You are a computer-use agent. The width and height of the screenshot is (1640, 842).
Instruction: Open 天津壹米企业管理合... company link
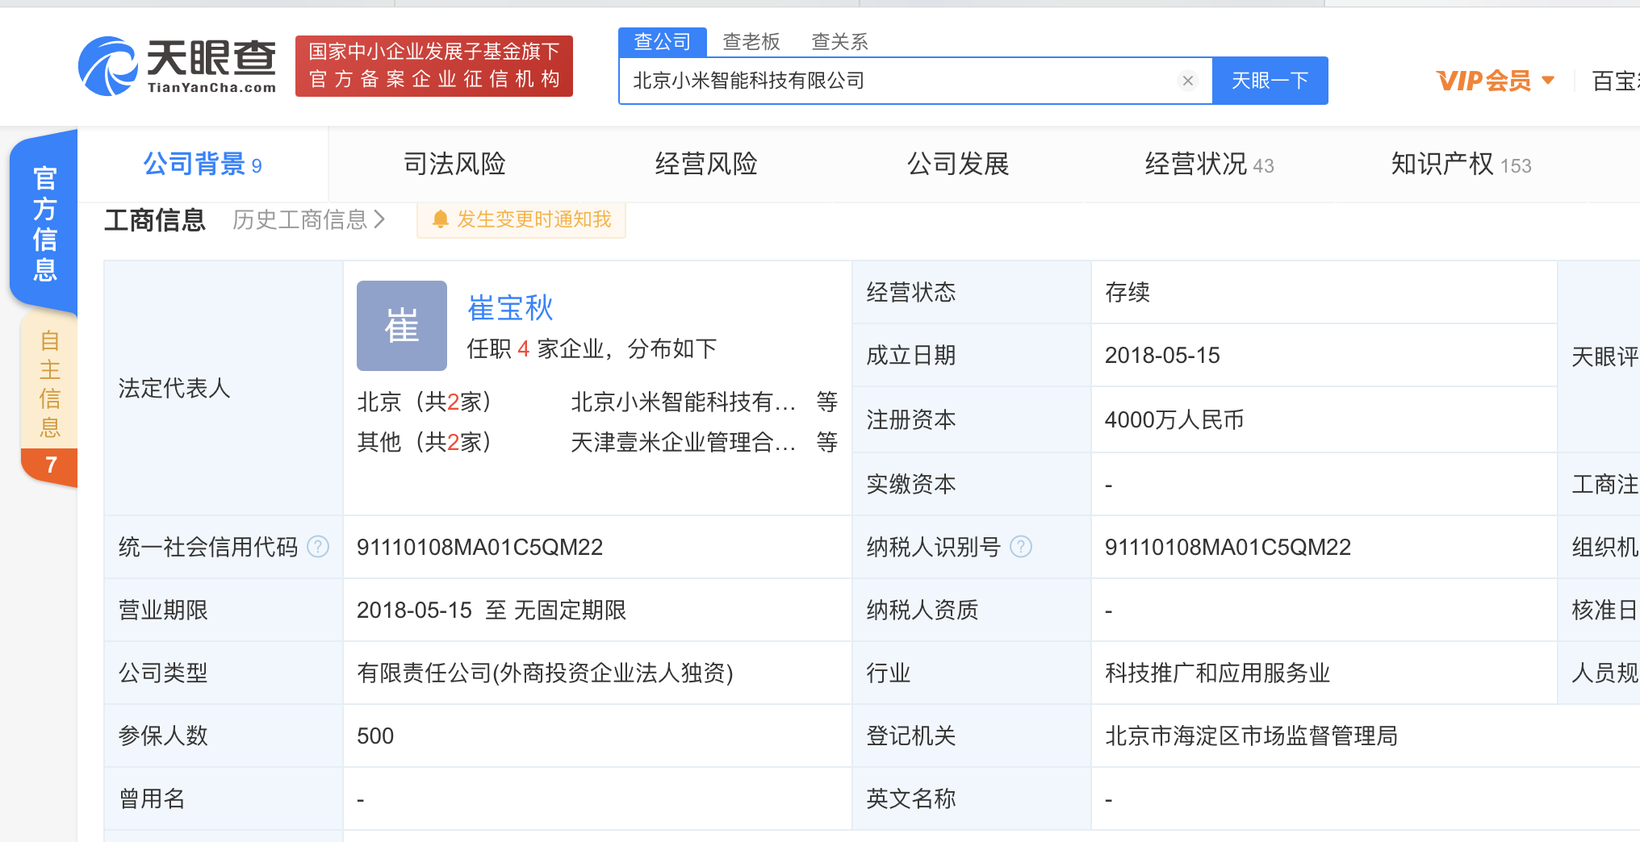pos(683,442)
